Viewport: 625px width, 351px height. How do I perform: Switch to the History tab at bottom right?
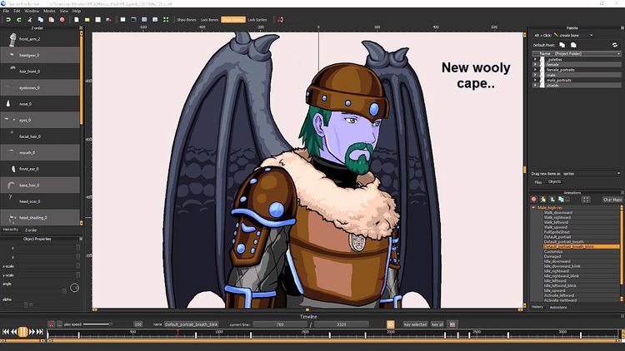click(x=537, y=307)
